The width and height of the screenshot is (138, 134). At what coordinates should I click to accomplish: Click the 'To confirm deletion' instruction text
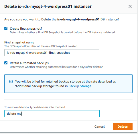[x=35, y=107]
